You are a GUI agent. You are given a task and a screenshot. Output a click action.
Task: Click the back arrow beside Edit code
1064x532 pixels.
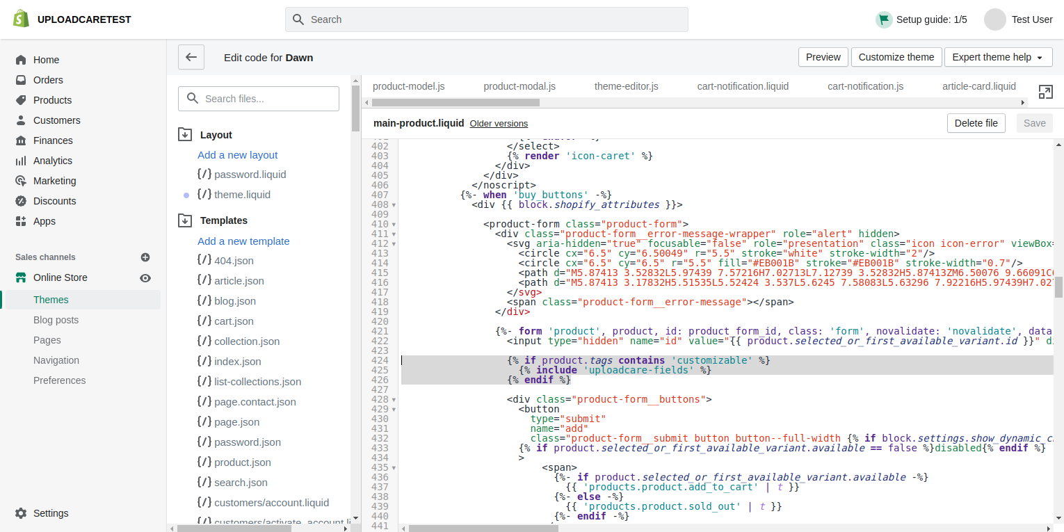pyautogui.click(x=191, y=57)
